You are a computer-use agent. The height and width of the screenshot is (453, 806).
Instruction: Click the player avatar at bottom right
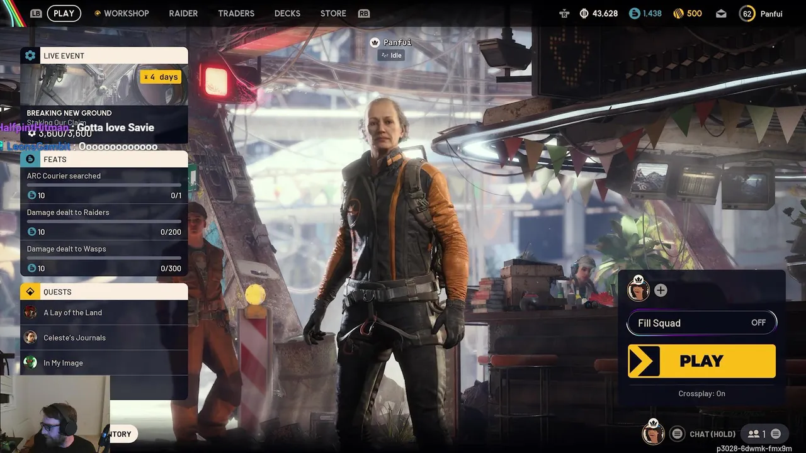click(653, 433)
